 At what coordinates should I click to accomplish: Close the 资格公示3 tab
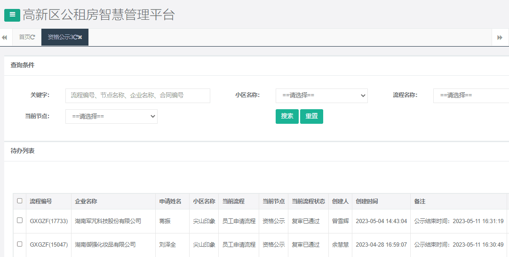[80, 37]
